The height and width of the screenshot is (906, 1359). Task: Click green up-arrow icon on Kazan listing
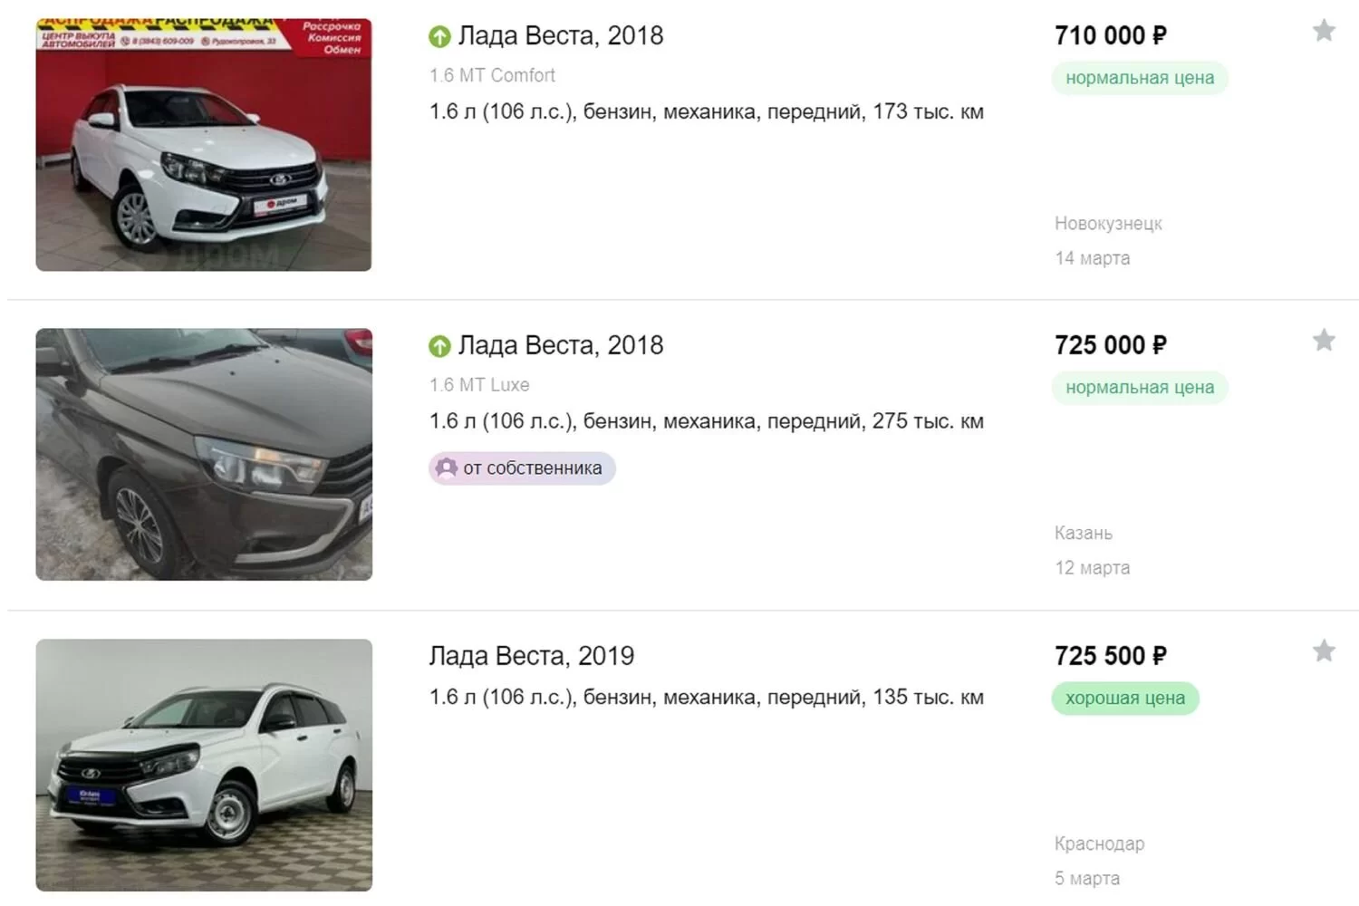[439, 346]
